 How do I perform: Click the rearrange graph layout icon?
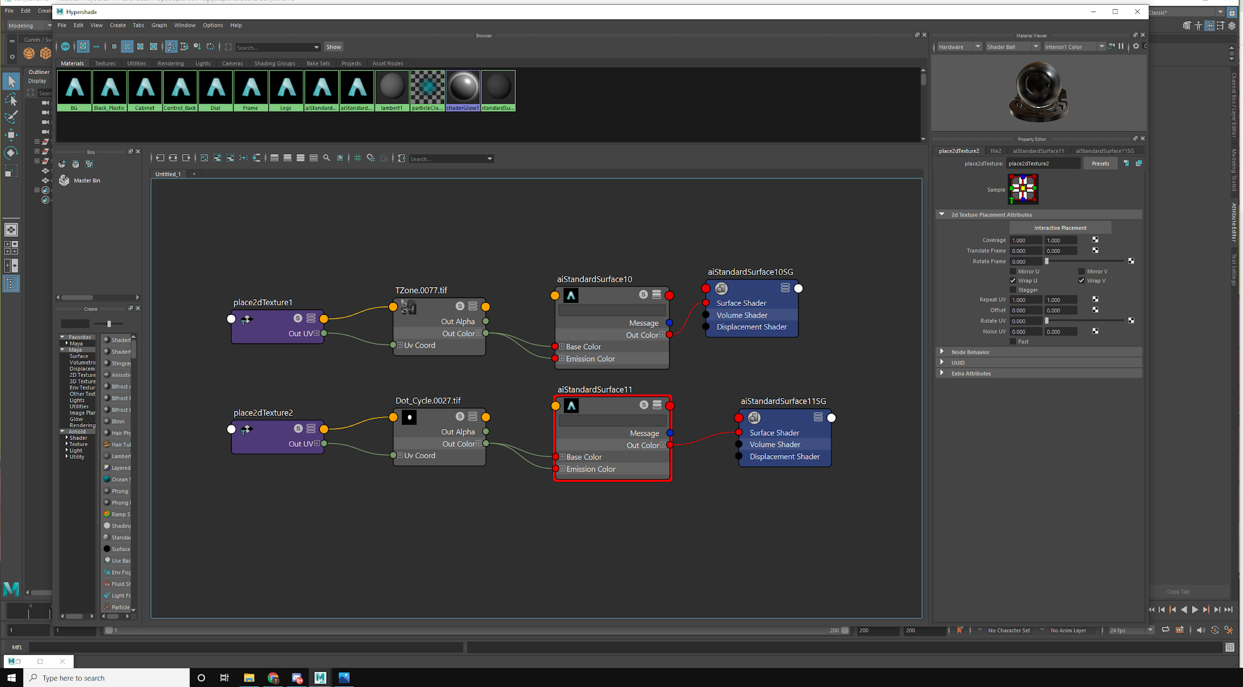point(205,158)
